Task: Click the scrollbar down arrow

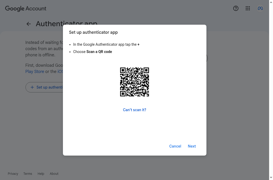Action: click(x=271, y=178)
